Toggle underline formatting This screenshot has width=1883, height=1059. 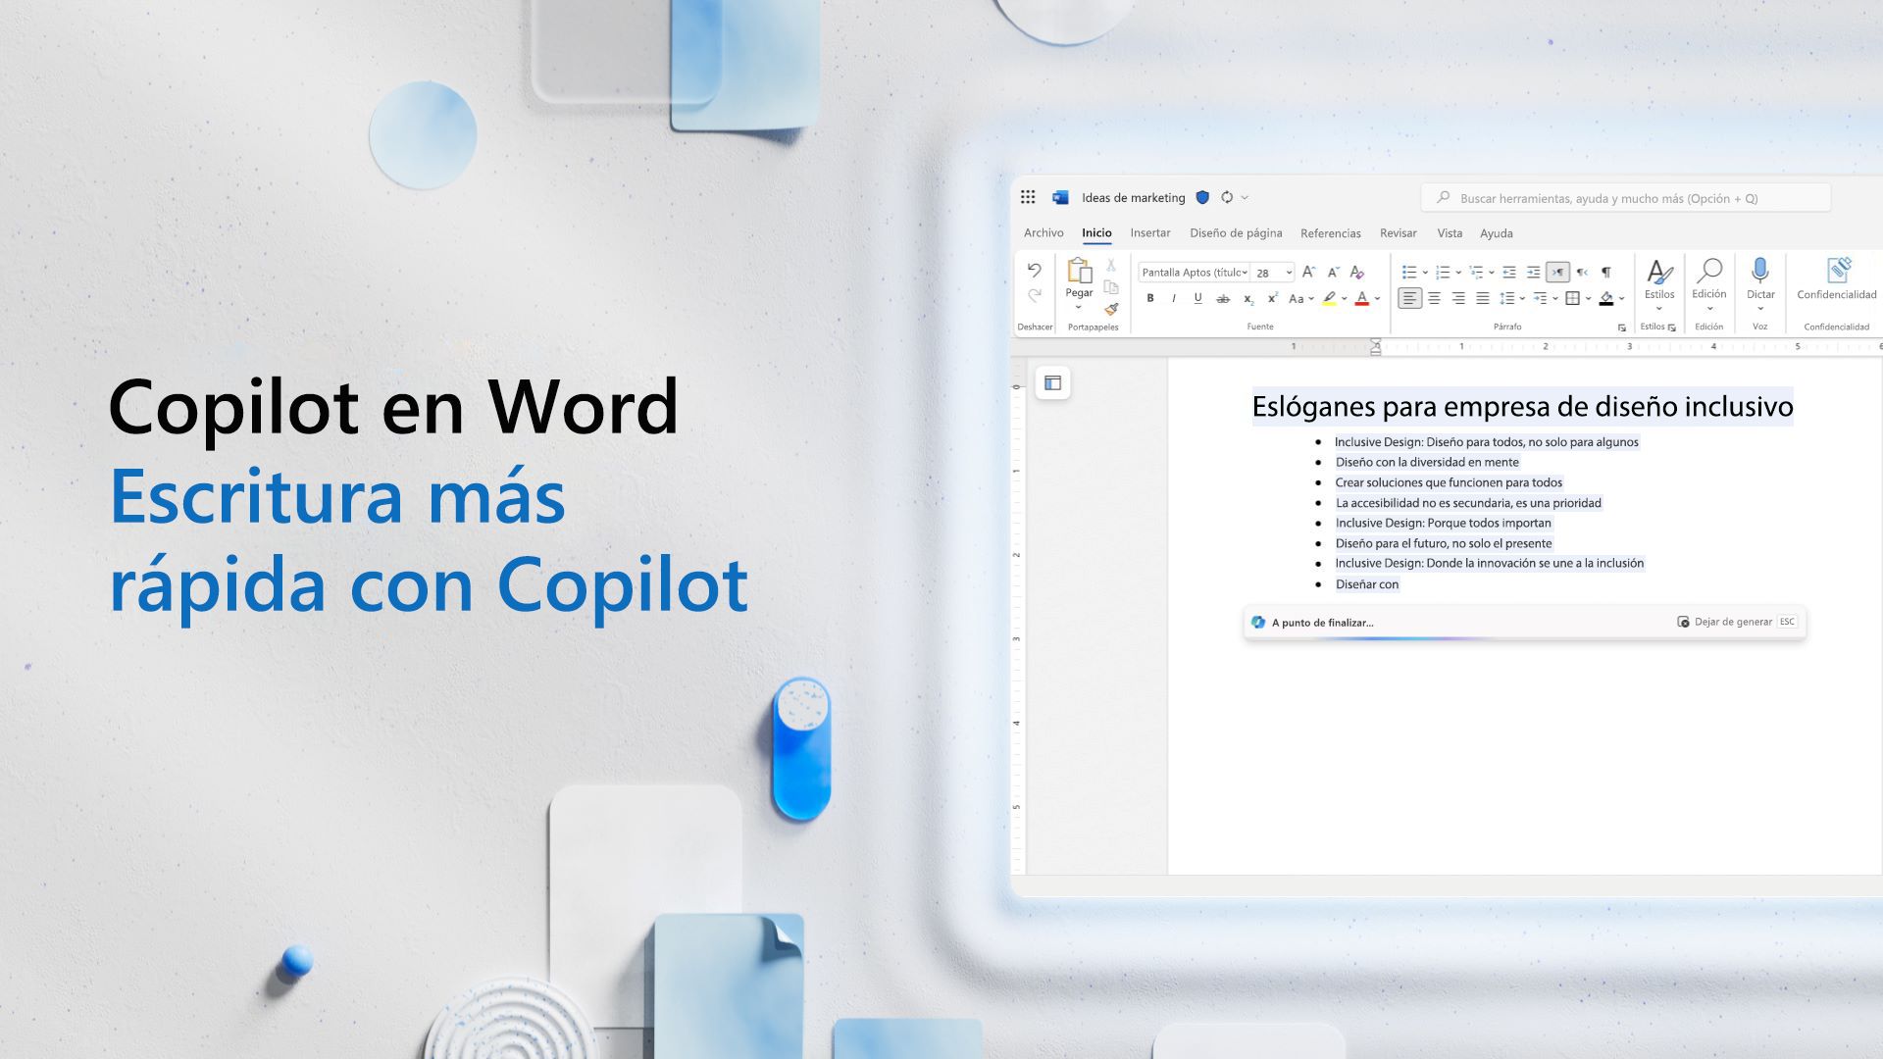[1197, 298]
